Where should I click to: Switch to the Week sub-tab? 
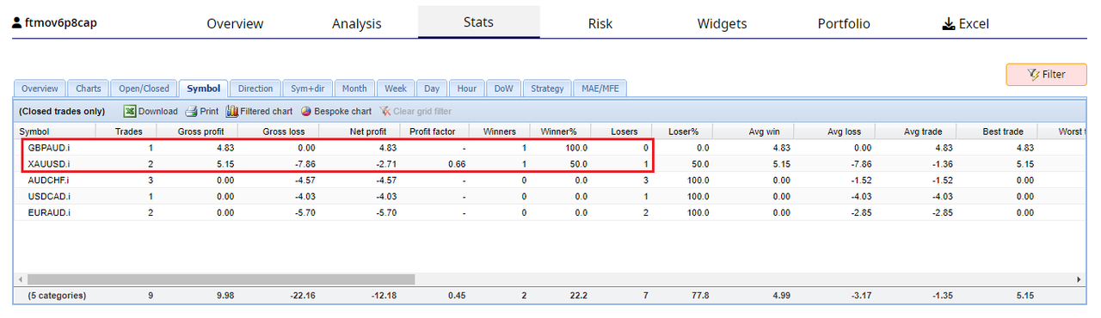(x=396, y=89)
